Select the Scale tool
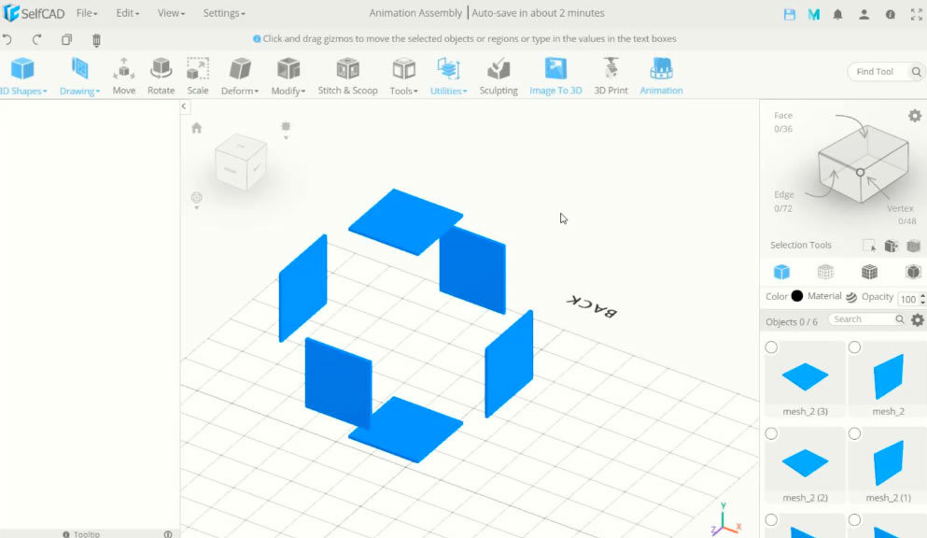The height and width of the screenshot is (538, 927). [x=198, y=76]
